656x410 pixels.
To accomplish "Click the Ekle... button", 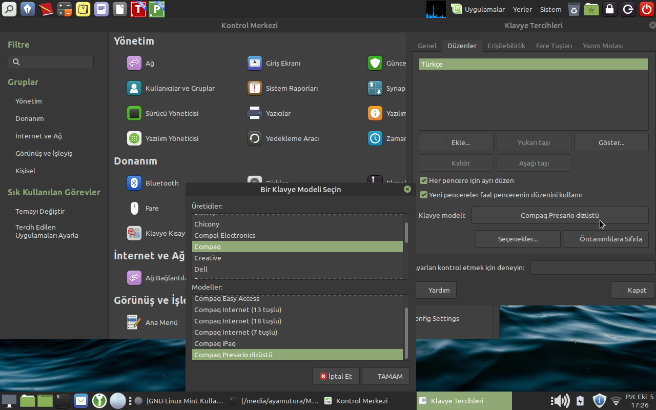I will (456, 142).
